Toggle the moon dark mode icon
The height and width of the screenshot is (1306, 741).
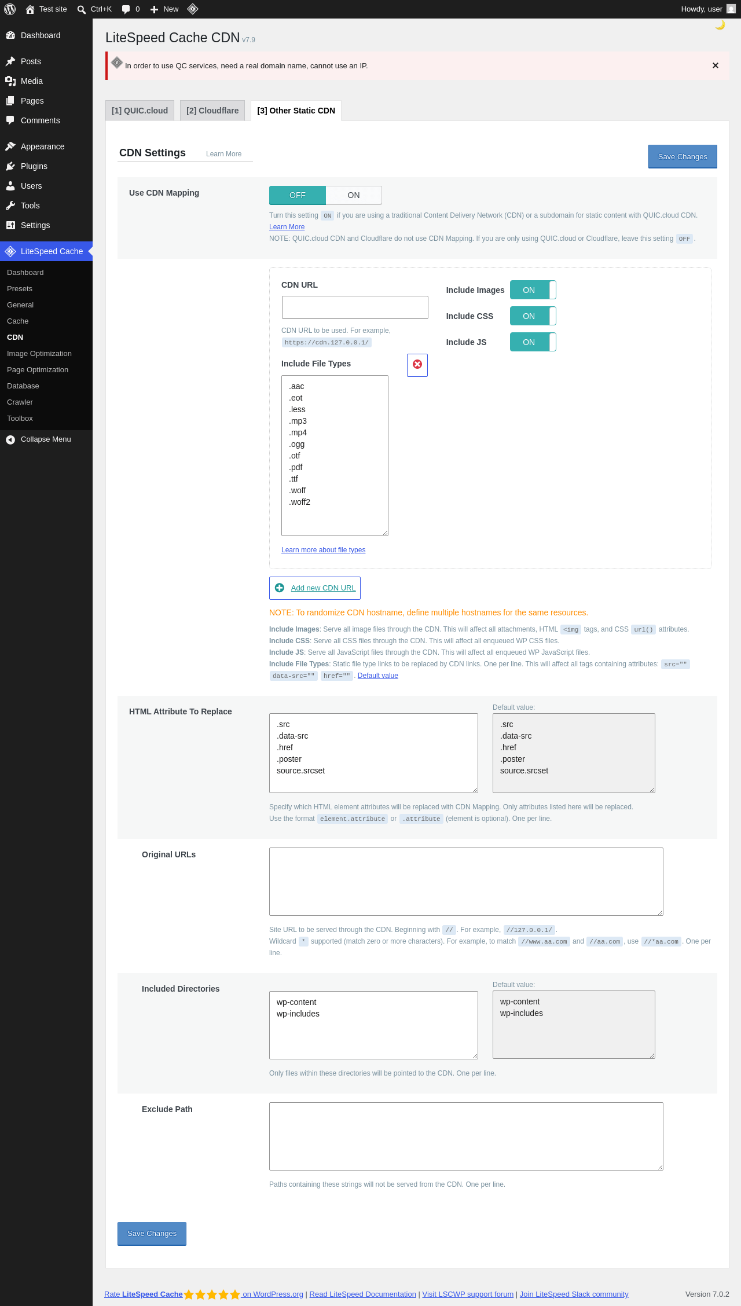pos(720,25)
